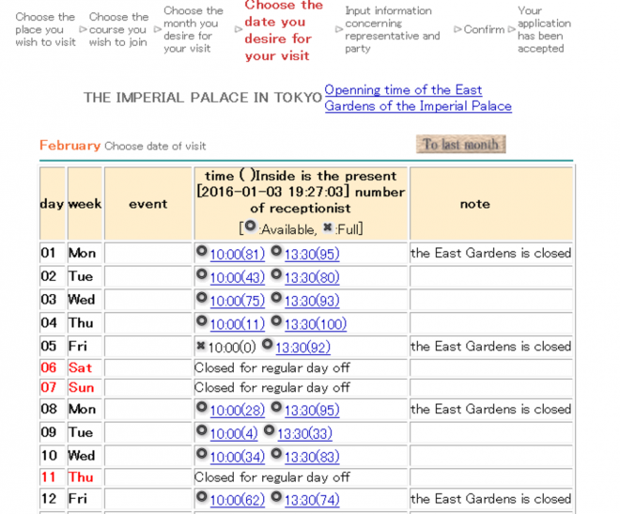Select 13:30(100) on Thursday 04
The width and height of the screenshot is (620, 514).
[x=316, y=324]
